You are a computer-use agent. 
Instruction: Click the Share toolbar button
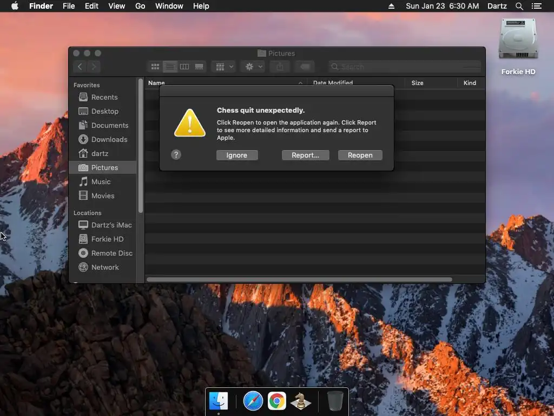click(x=280, y=67)
